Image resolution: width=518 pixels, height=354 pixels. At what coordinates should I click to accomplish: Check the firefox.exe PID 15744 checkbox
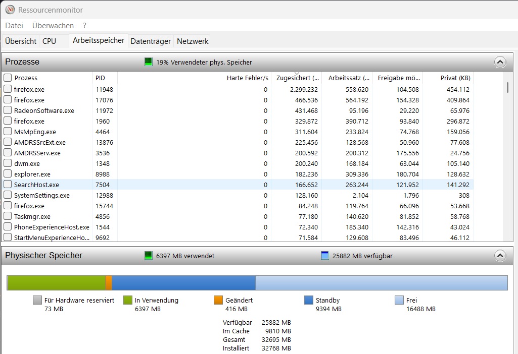[x=8, y=205]
